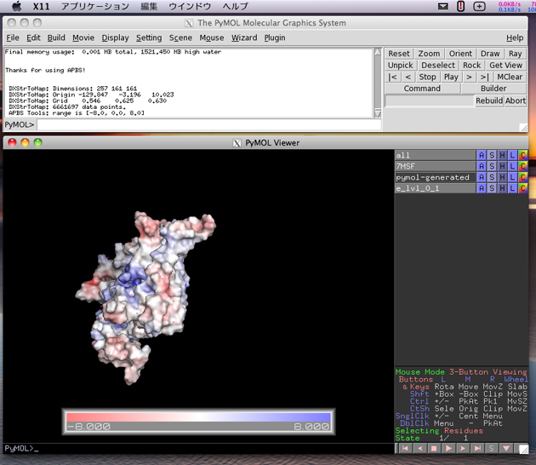
Task: Click the Orient button
Action: (x=460, y=54)
